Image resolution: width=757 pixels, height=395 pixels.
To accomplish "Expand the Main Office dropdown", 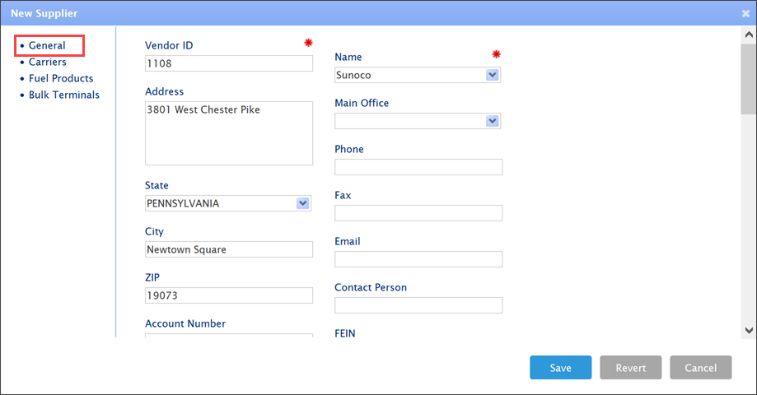I will pos(492,121).
